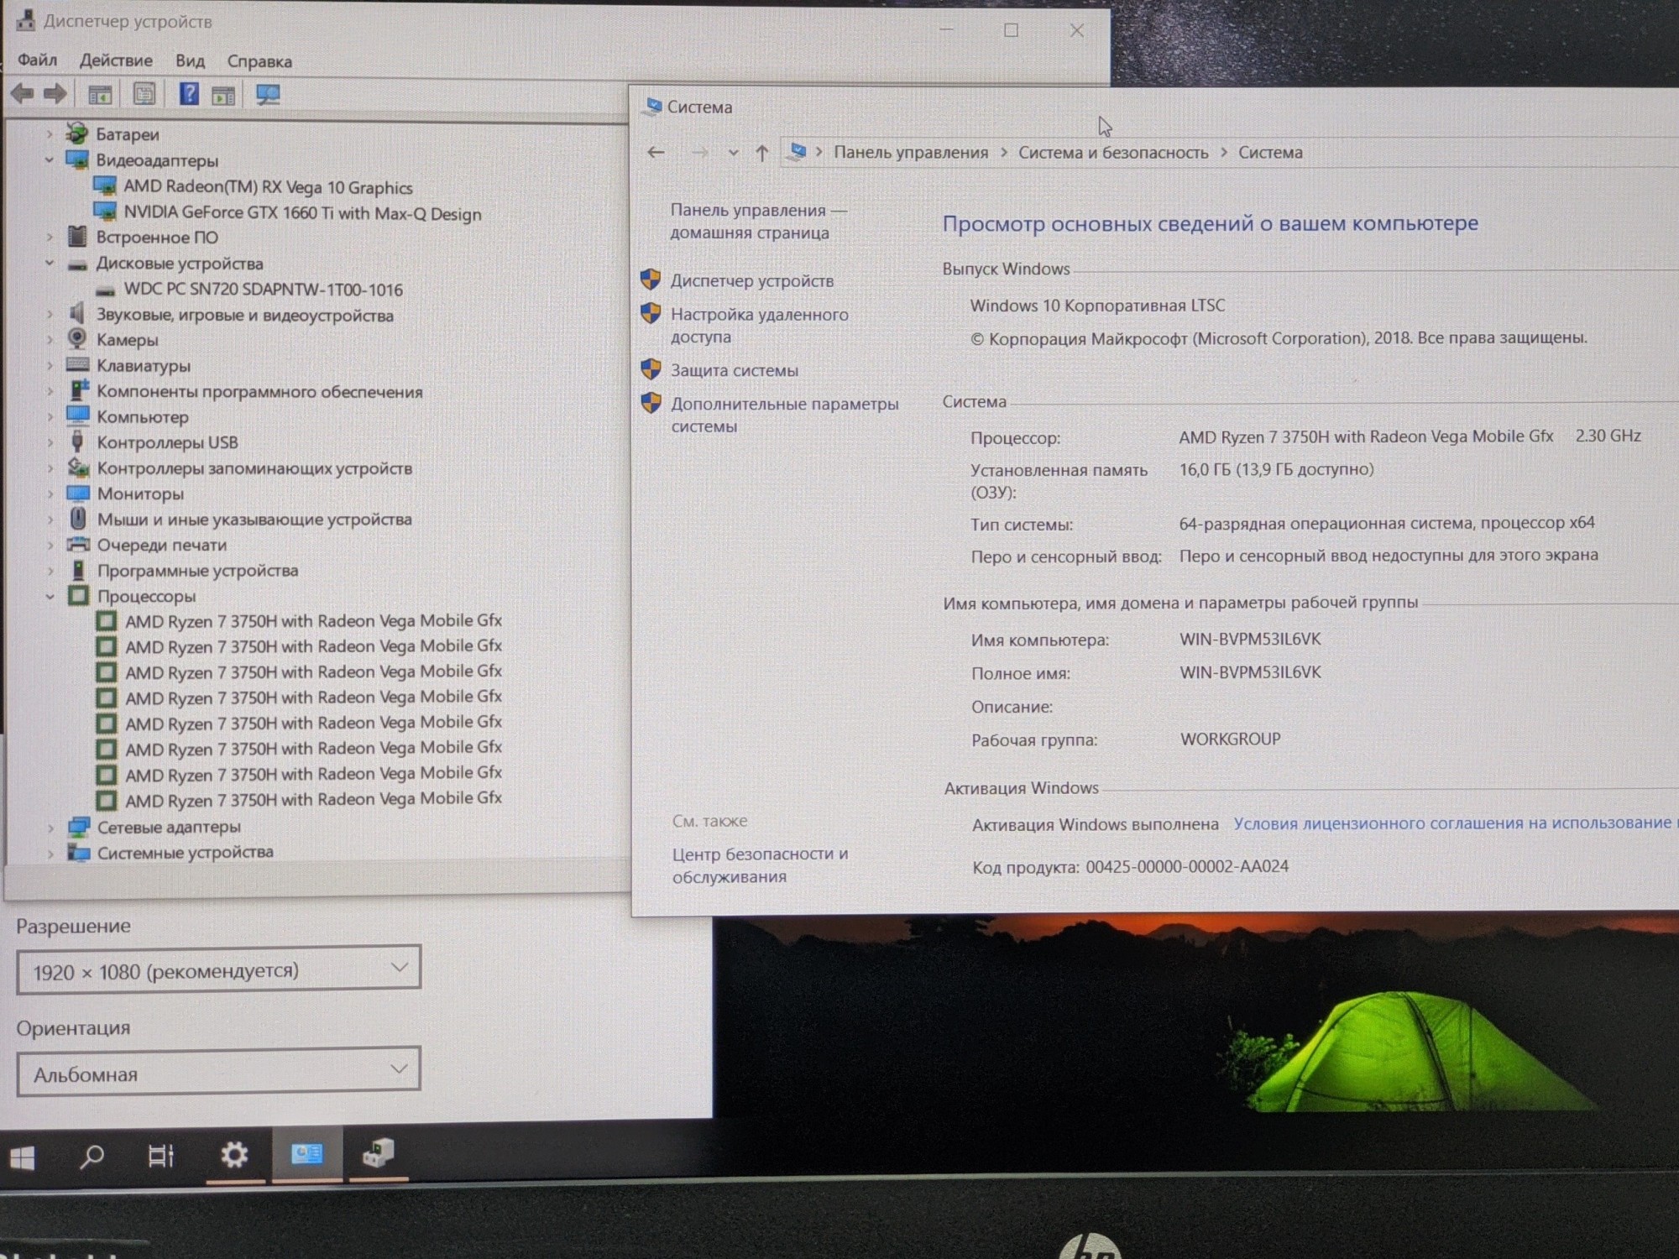Open Настройка удаленного доступа link
This screenshot has height=1259, width=1679.
tap(759, 326)
